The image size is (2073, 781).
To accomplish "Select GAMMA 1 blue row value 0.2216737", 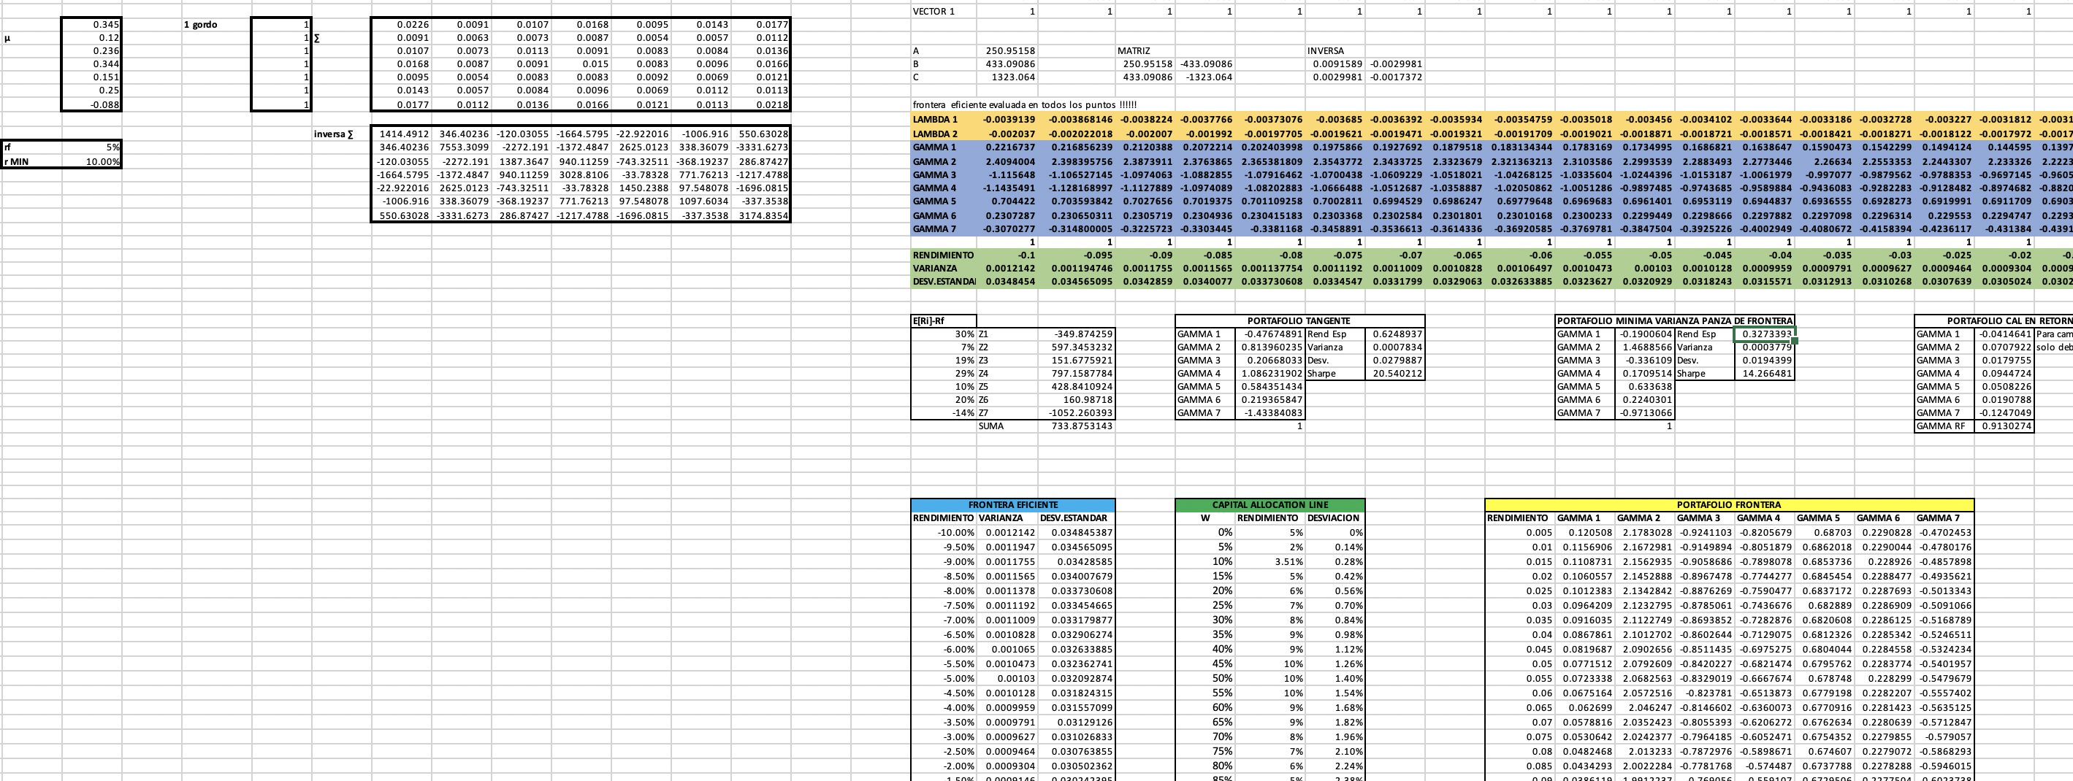I will (x=1006, y=148).
